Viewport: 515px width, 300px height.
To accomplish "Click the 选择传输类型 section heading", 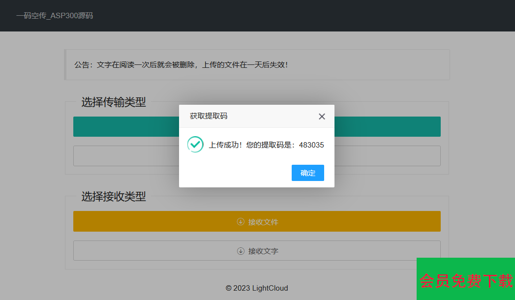I will click(x=114, y=102).
